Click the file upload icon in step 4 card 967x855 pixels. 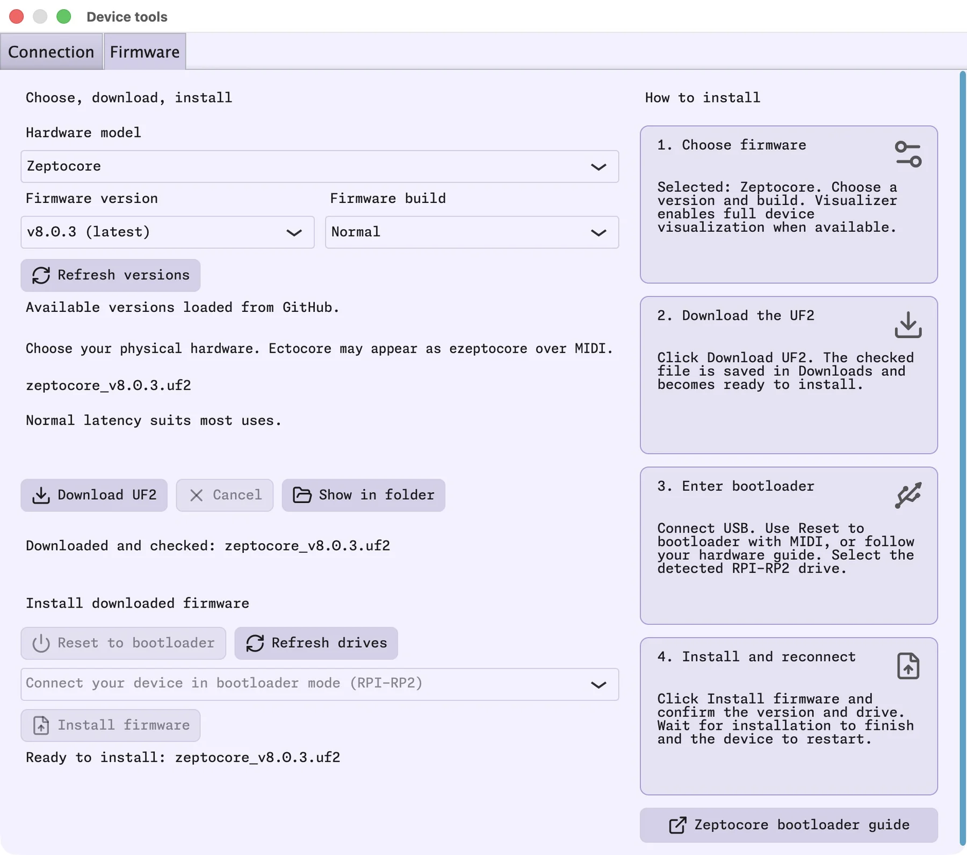click(x=908, y=666)
